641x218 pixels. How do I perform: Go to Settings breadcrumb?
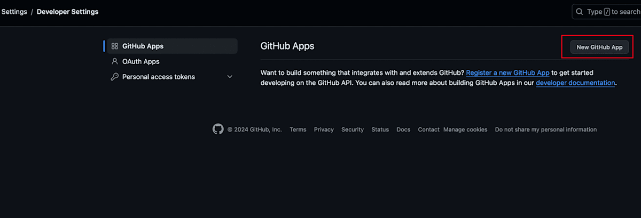[x=14, y=12]
